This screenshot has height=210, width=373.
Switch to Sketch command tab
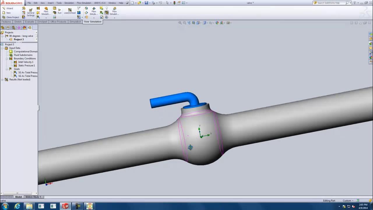coord(18,22)
